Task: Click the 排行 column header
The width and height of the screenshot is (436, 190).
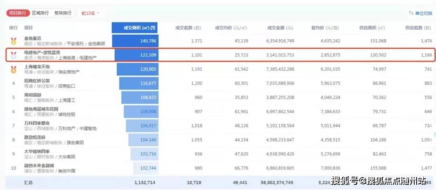Action: point(13,28)
